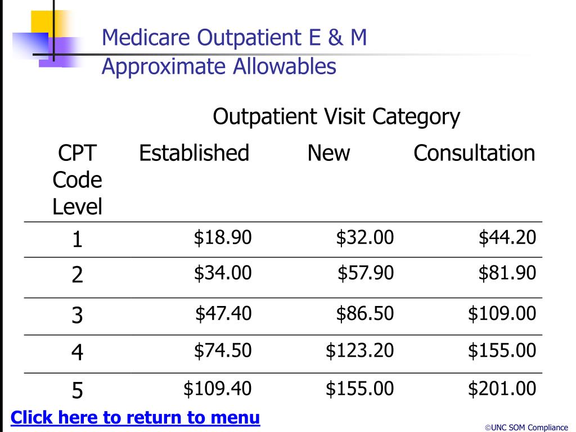The image size is (576, 432).
Task: Select the $57.90 New level 2 value
Action: 366,273
